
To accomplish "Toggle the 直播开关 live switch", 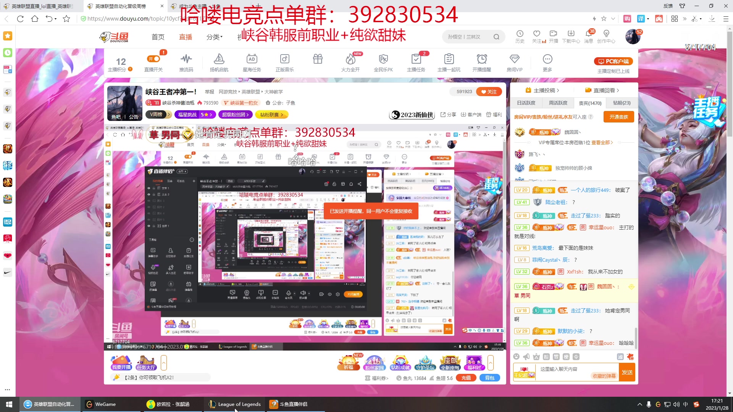I will click(153, 60).
